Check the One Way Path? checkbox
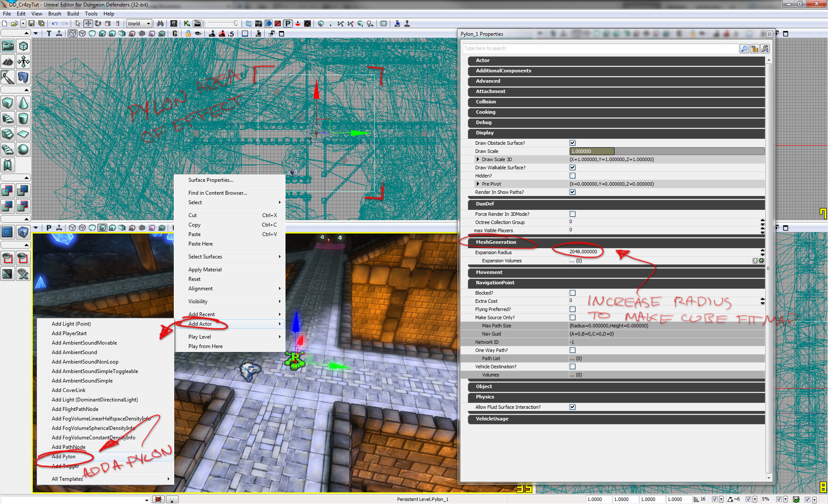The image size is (828, 504). [x=572, y=350]
